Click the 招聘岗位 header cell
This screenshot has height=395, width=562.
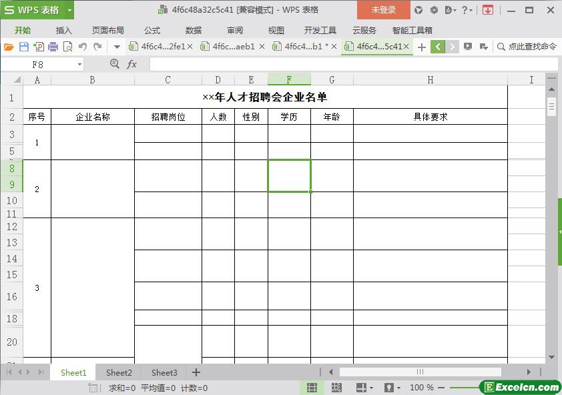pyautogui.click(x=168, y=117)
